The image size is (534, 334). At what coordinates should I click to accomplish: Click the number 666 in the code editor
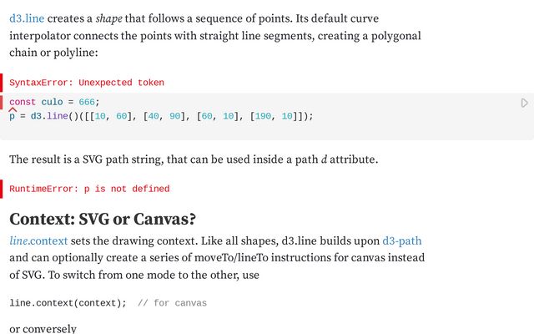pyautogui.click(x=87, y=102)
